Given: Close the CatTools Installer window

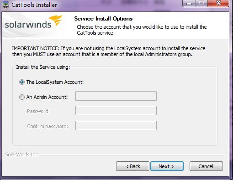Looking at the screenshot, I should 218,3.
